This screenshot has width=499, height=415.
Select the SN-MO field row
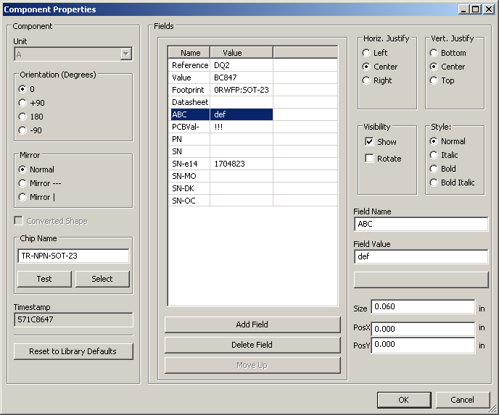click(252, 176)
